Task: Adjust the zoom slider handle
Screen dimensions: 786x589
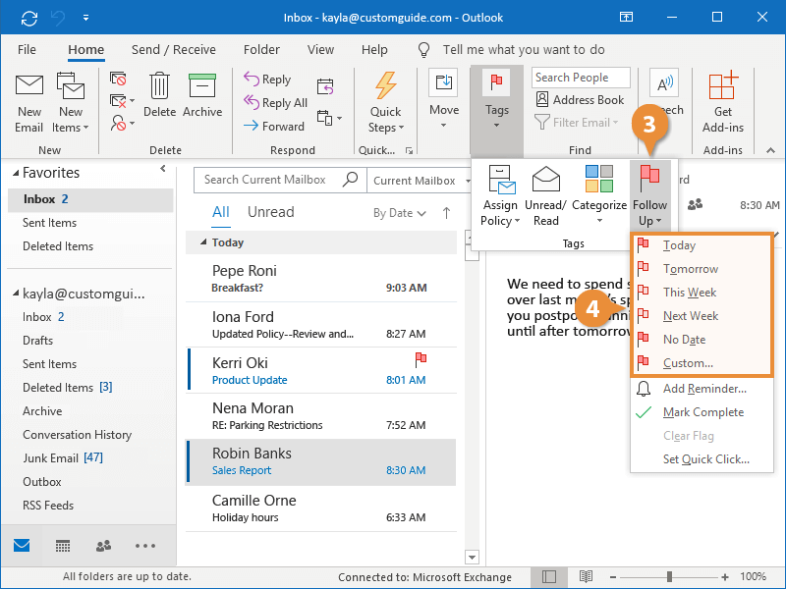Action: [669, 576]
